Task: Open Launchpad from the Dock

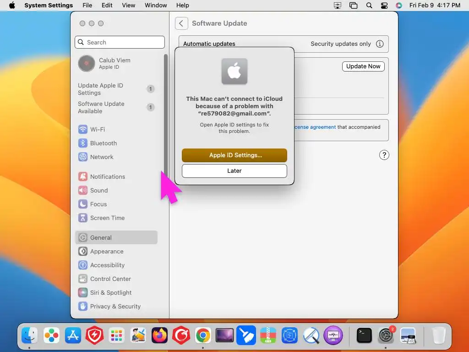Action: (116, 335)
